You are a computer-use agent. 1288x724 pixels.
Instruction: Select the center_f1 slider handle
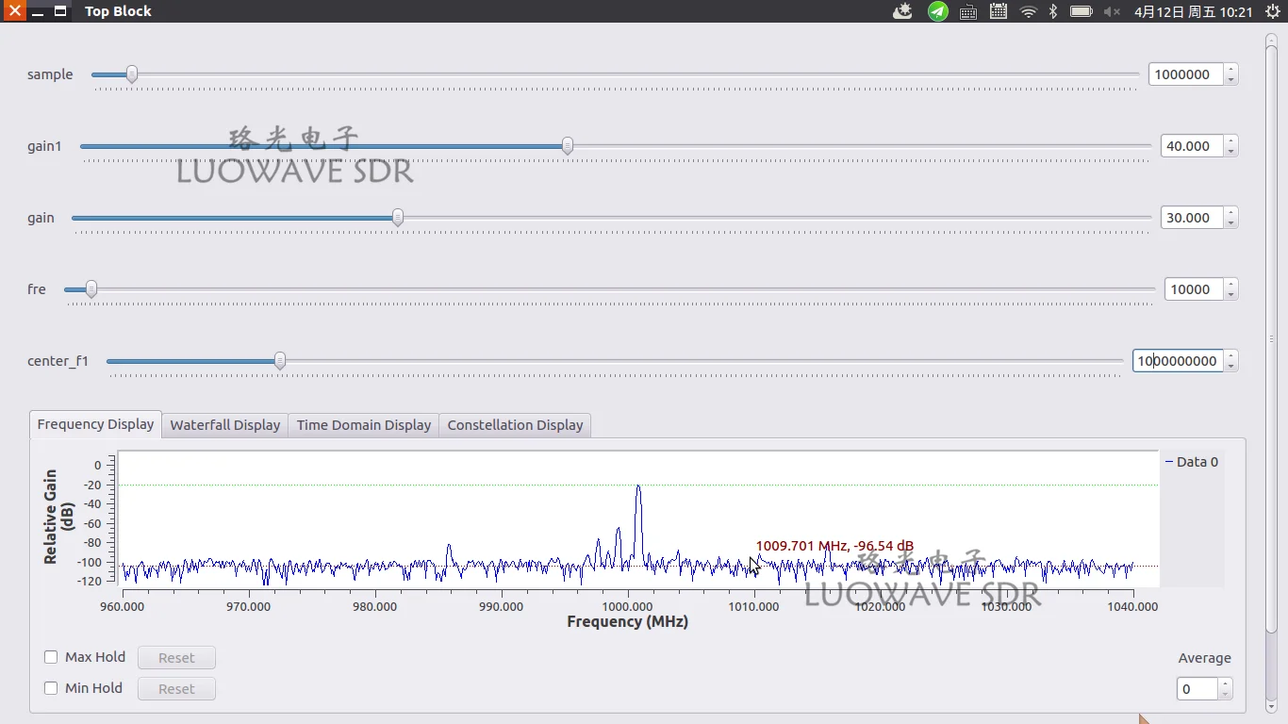[x=279, y=360]
